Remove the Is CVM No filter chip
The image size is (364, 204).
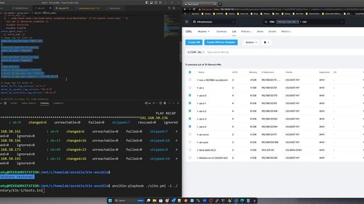[x=204, y=52]
